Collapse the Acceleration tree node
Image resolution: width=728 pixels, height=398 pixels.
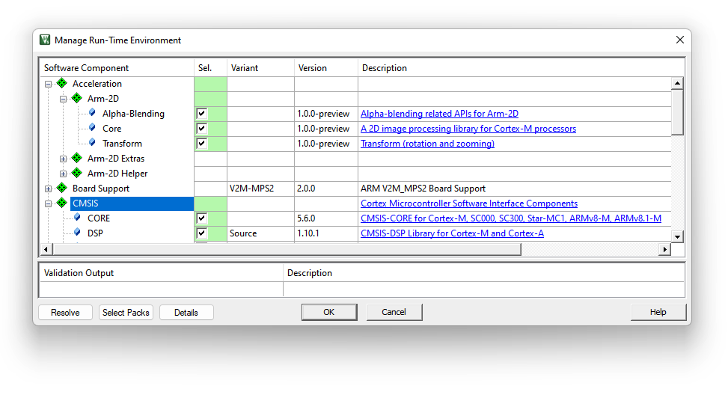49,85
